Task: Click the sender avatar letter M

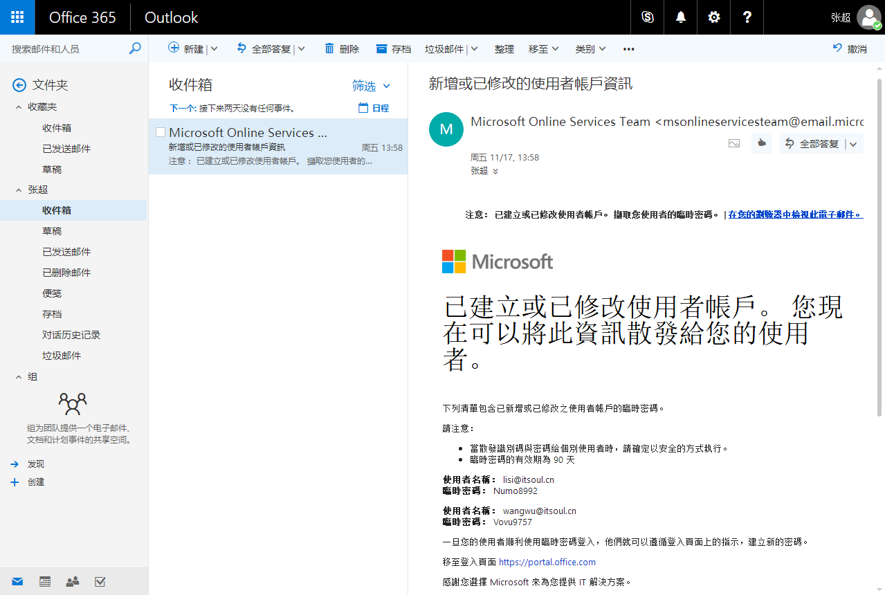Action: click(x=446, y=129)
